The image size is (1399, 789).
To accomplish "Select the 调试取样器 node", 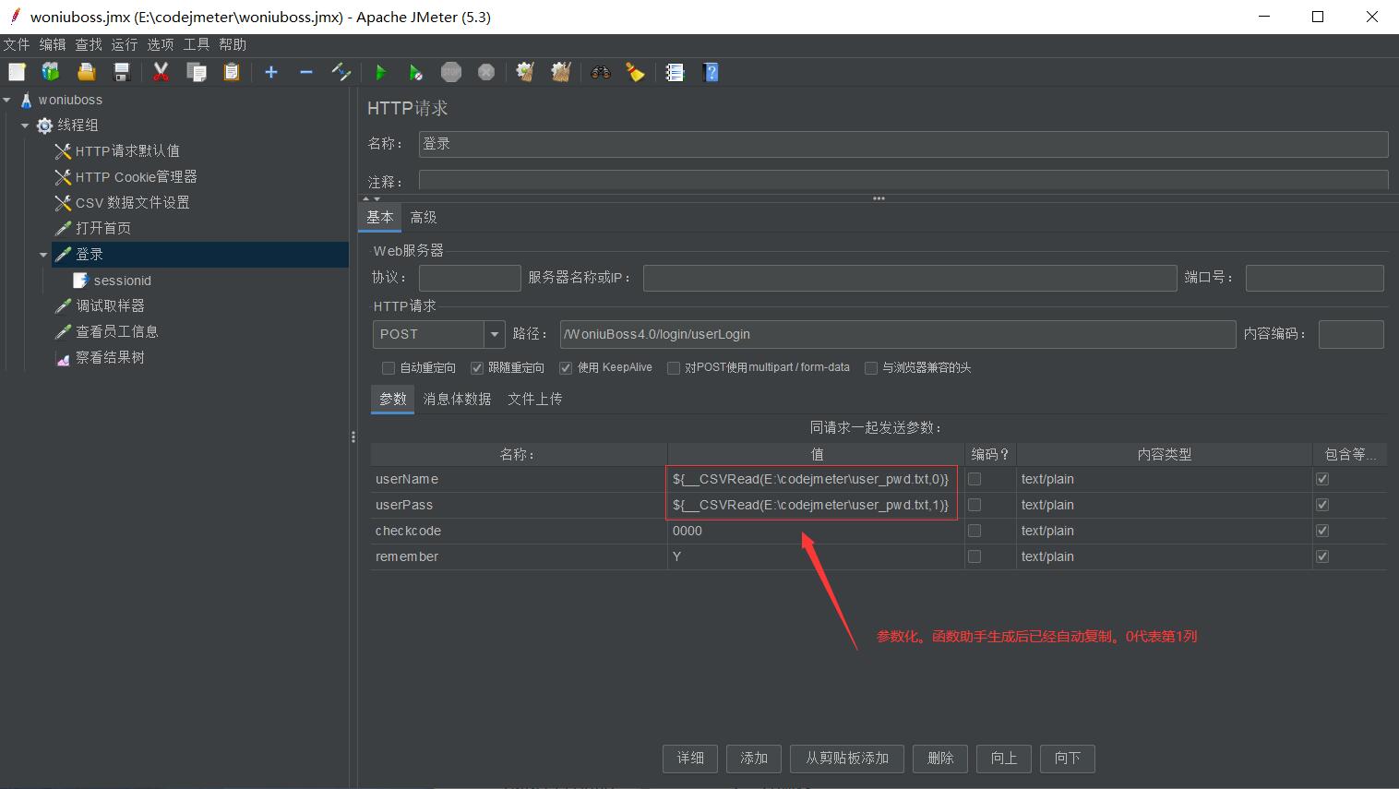I will tap(110, 306).
